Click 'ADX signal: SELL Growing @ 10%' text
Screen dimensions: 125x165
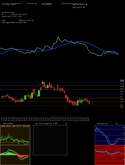point(14,22)
